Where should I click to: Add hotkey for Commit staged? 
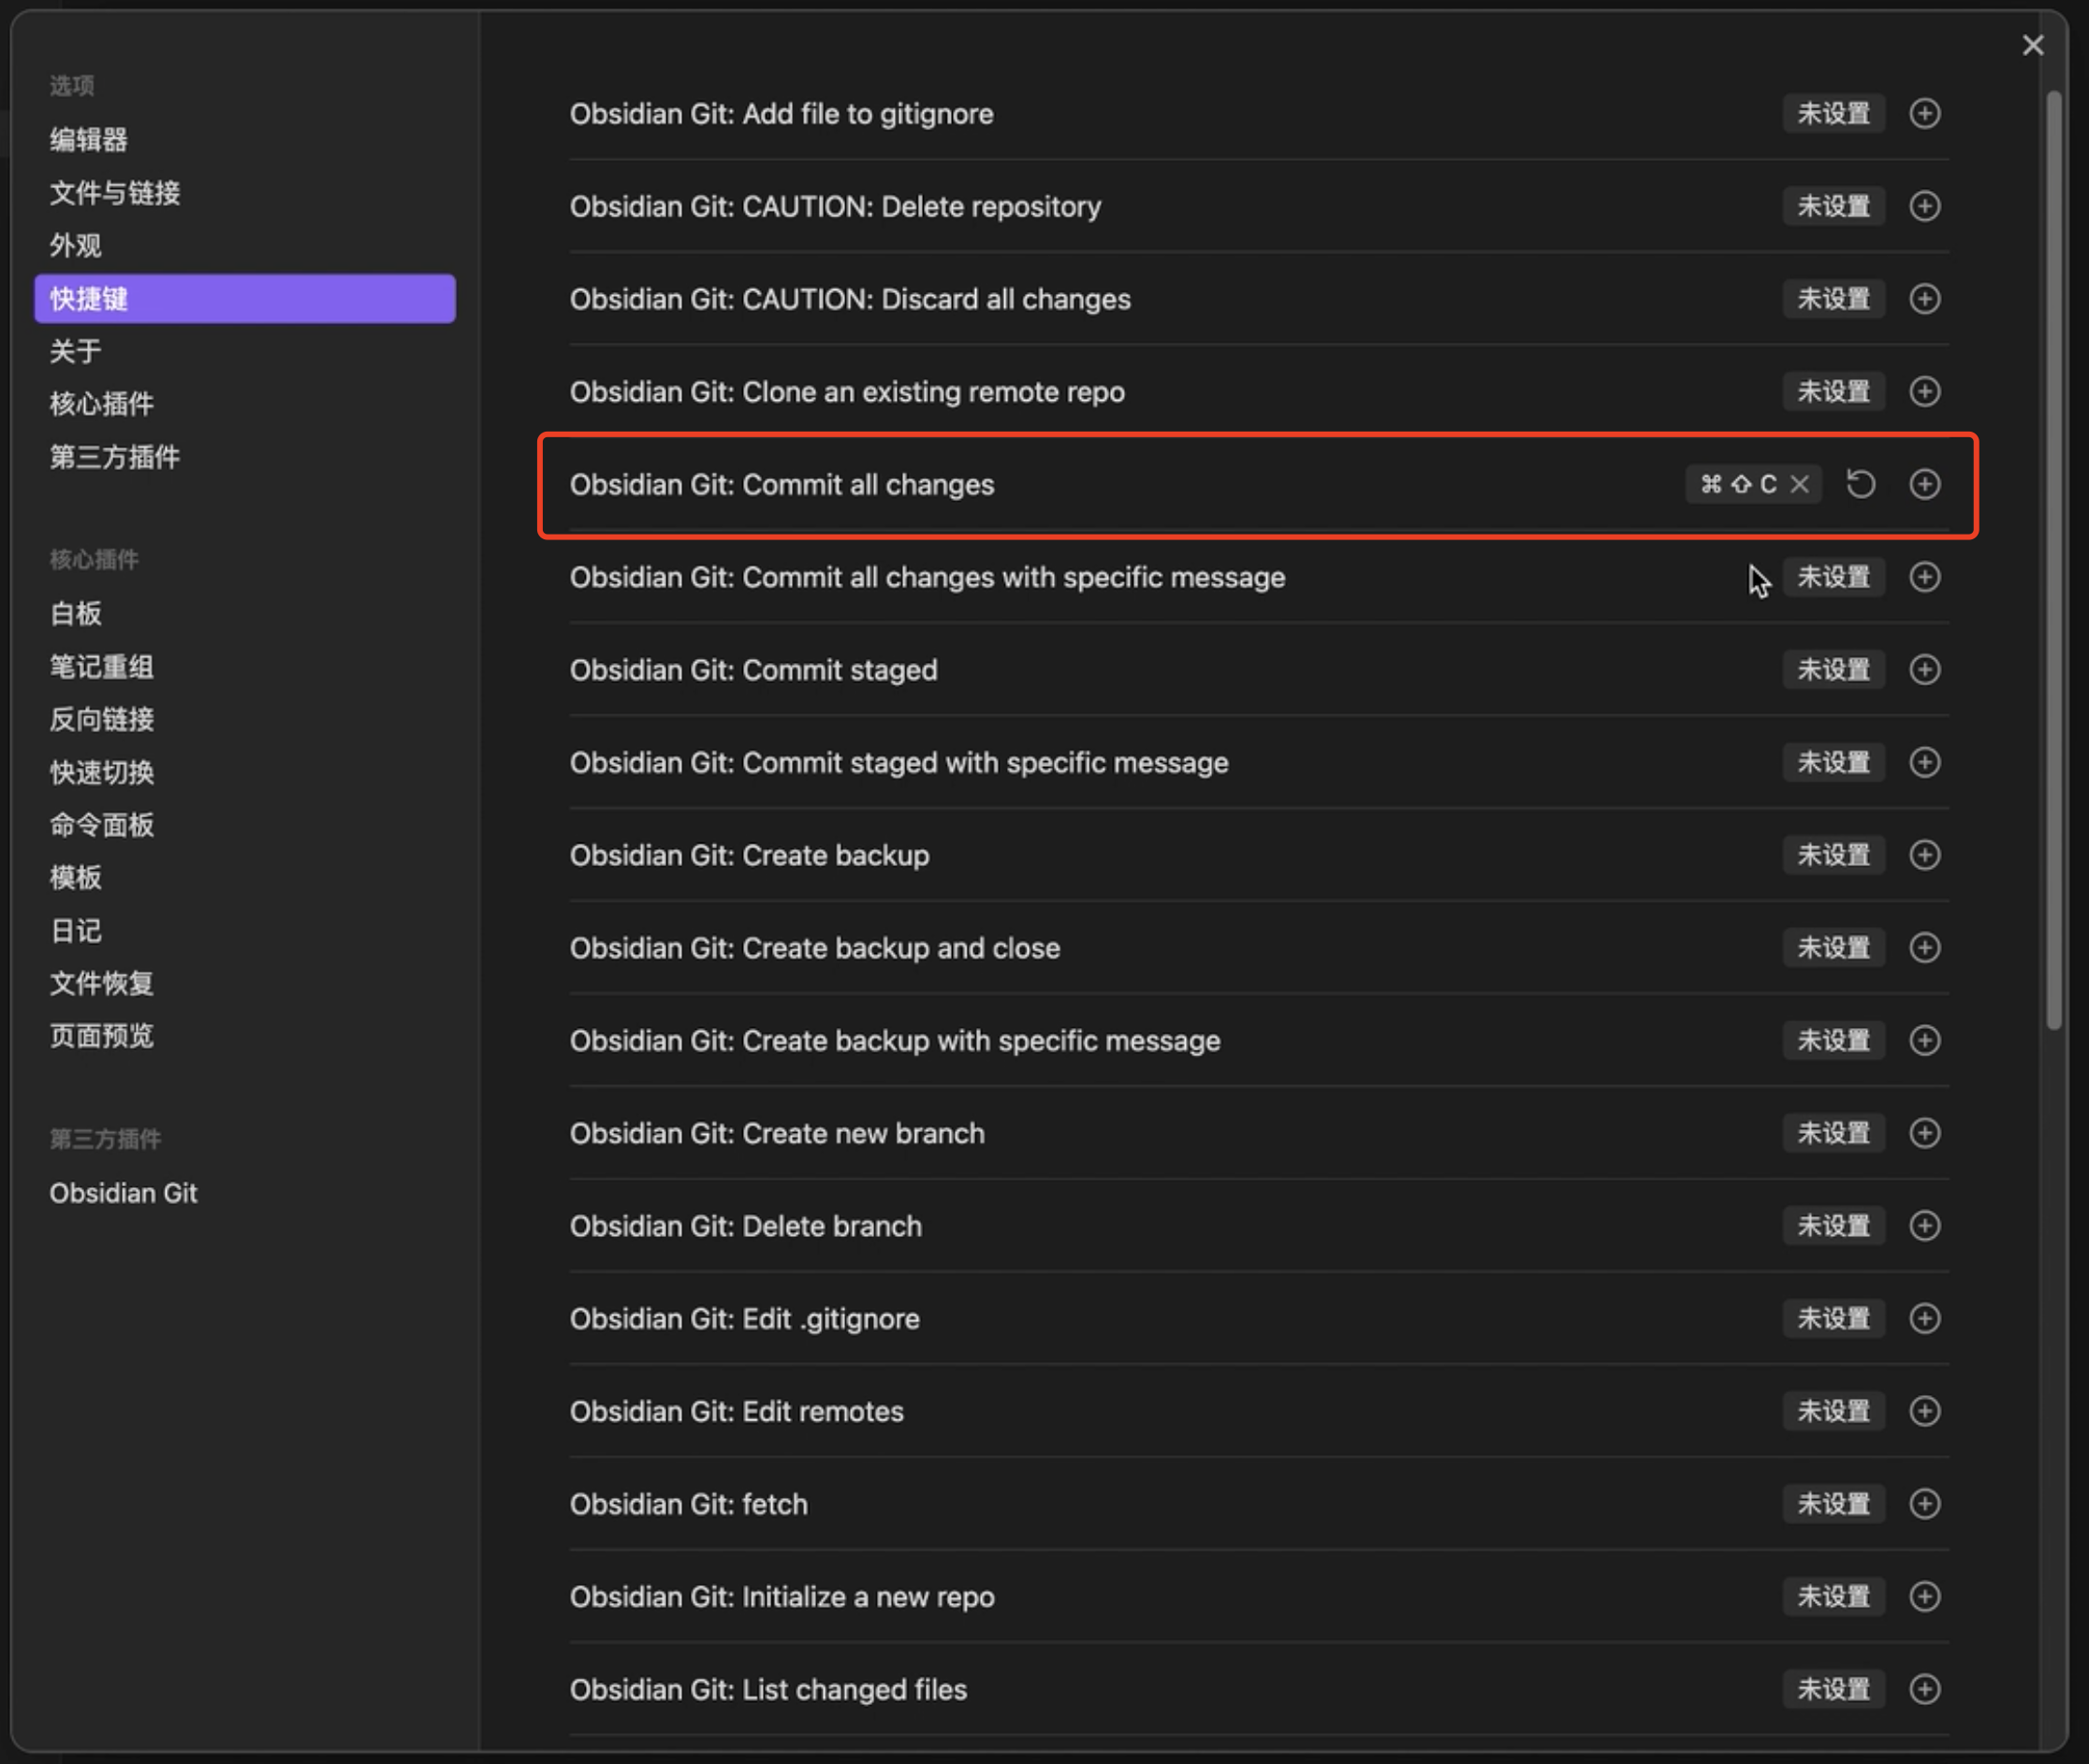(1924, 670)
